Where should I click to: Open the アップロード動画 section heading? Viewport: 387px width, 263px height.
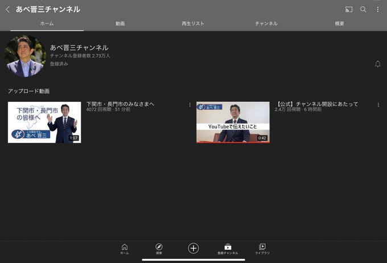(28, 91)
